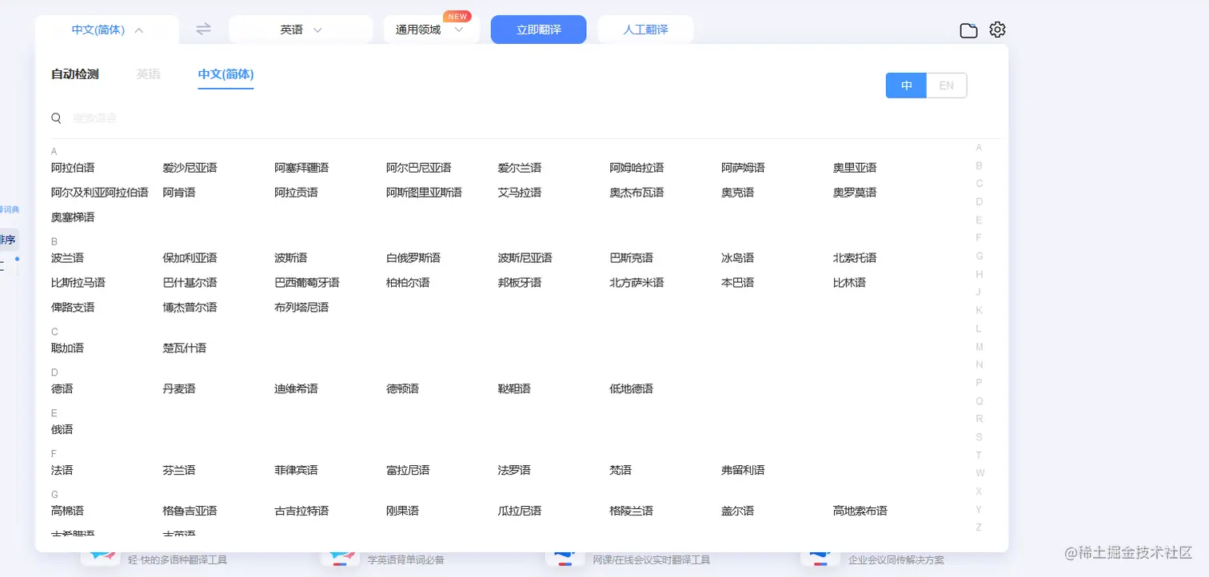Pick 北方萨米语 in the list

(637, 283)
